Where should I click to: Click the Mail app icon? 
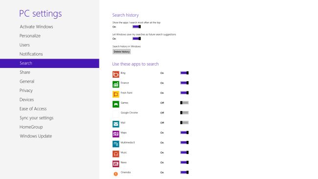point(116,124)
